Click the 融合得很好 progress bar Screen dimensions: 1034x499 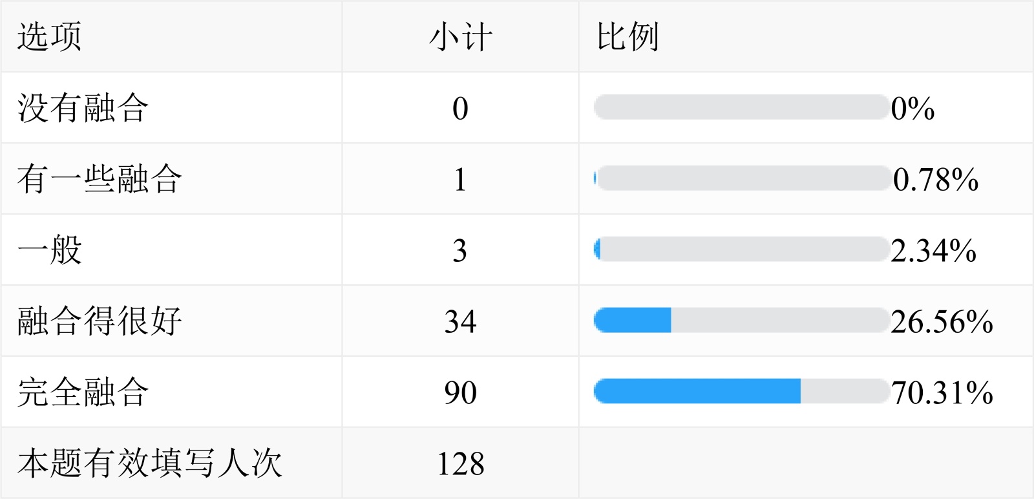click(x=741, y=321)
